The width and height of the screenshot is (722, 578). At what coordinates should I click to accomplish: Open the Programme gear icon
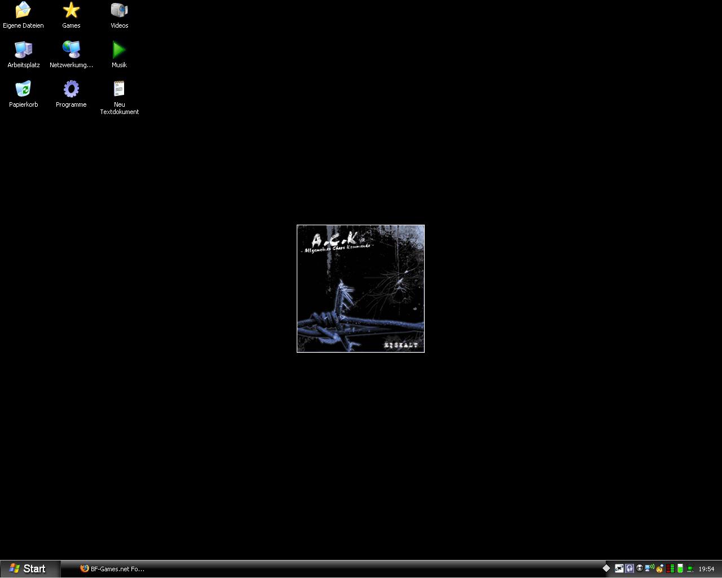coord(71,89)
